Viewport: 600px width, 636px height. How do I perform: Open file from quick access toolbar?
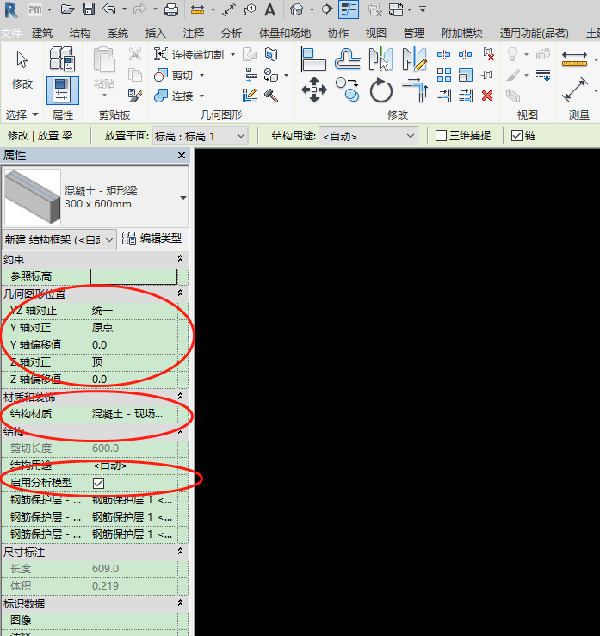click(67, 9)
